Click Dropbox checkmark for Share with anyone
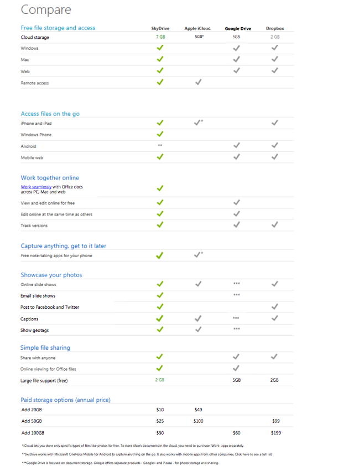The image size is (354, 470). (274, 356)
